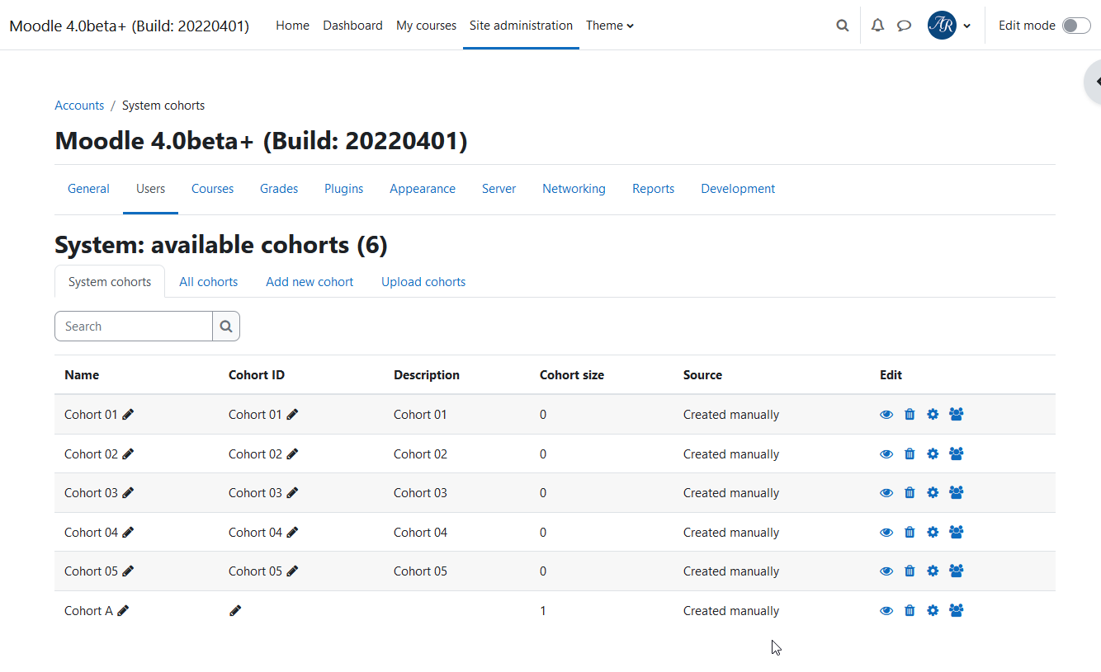
Task: Select Site administration in top navigation
Action: [521, 26]
